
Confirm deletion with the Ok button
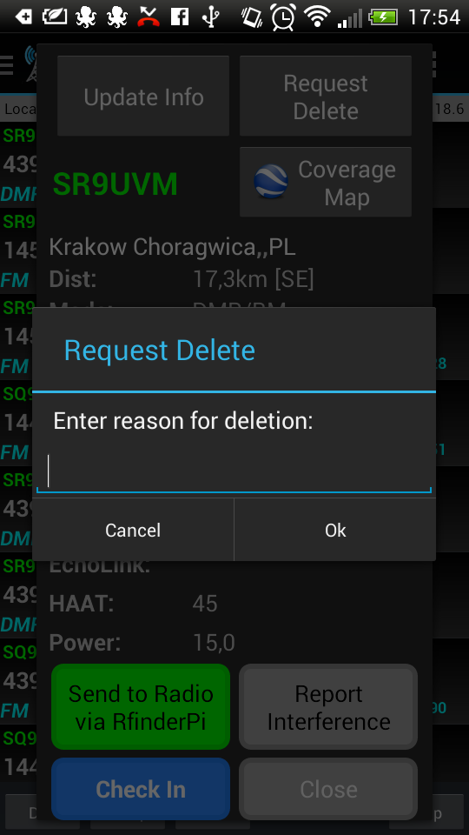pyautogui.click(x=335, y=530)
